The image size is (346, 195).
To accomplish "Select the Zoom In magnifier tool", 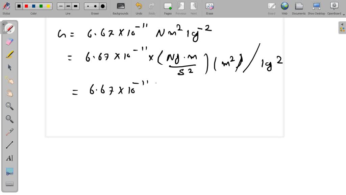I will click(9, 106).
